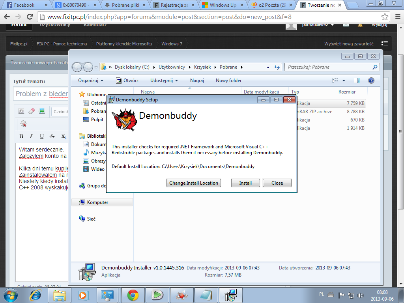Click Nowy folder in Explorer toolbar

point(228,80)
